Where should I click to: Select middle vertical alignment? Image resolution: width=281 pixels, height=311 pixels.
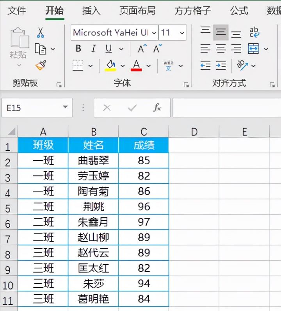(x=221, y=32)
